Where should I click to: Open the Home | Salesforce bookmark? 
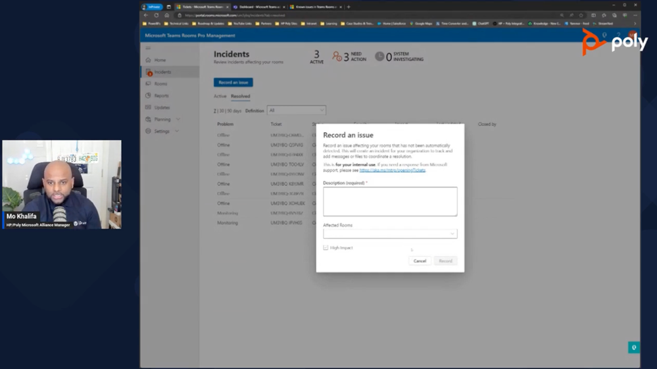(x=391, y=24)
